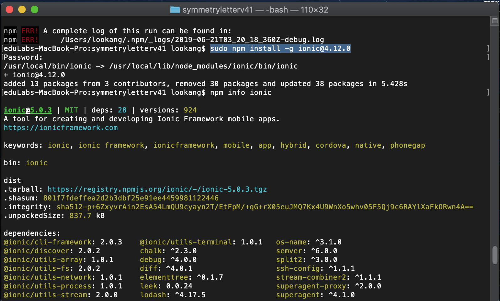Click the 'os-name: ^3.1.0' dependency
Viewport: 500px width, 301px height.
coord(309,242)
